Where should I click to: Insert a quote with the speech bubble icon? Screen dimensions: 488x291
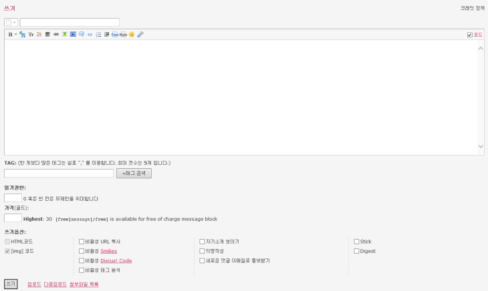82,35
